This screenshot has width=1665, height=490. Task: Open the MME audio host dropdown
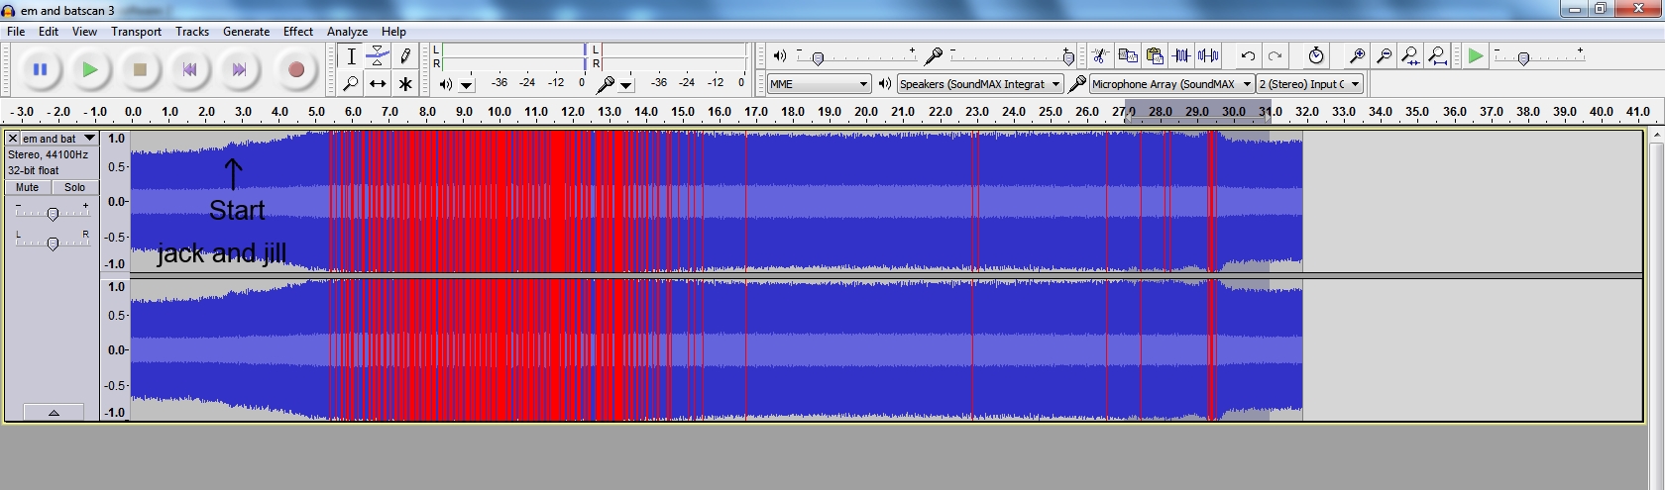tap(819, 84)
